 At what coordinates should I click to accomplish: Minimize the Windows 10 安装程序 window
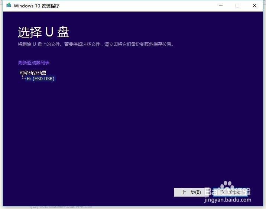[x=221, y=6]
